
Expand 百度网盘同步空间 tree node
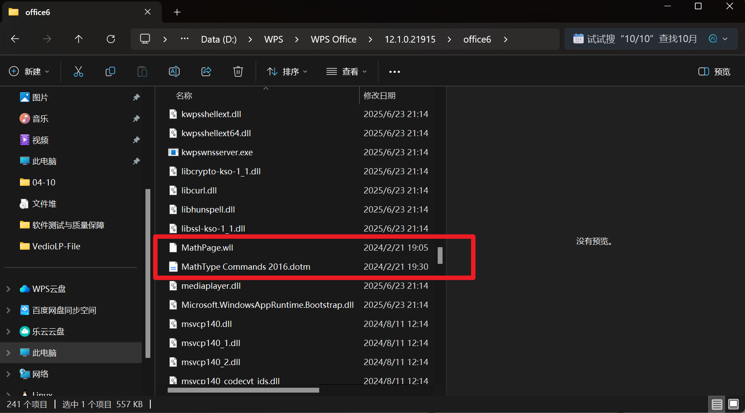[8, 310]
